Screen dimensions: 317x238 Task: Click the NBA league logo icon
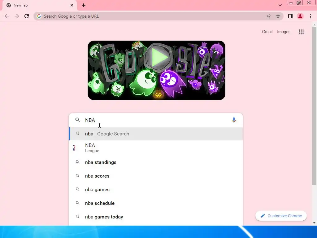(x=74, y=148)
